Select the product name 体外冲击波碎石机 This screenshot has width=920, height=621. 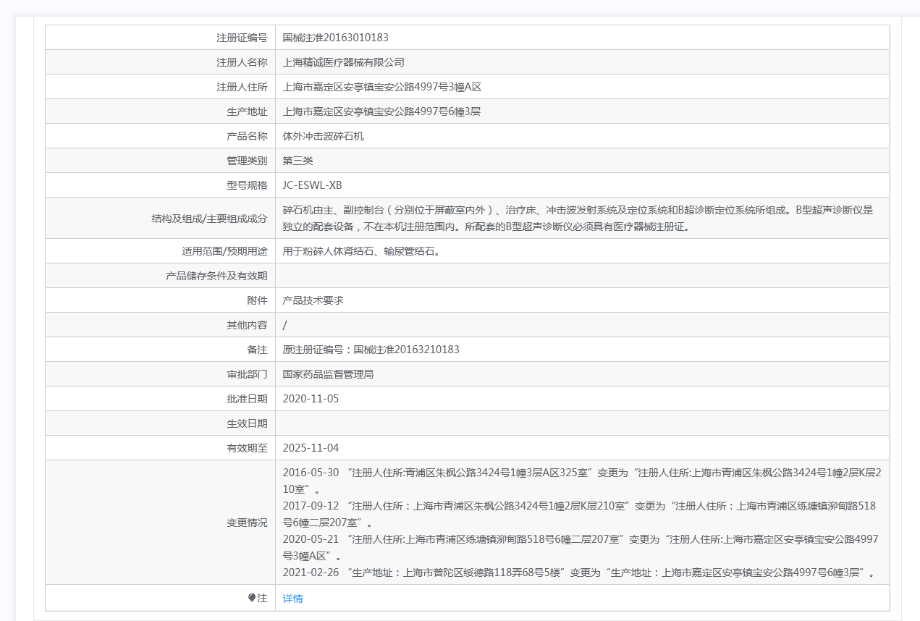(x=323, y=136)
